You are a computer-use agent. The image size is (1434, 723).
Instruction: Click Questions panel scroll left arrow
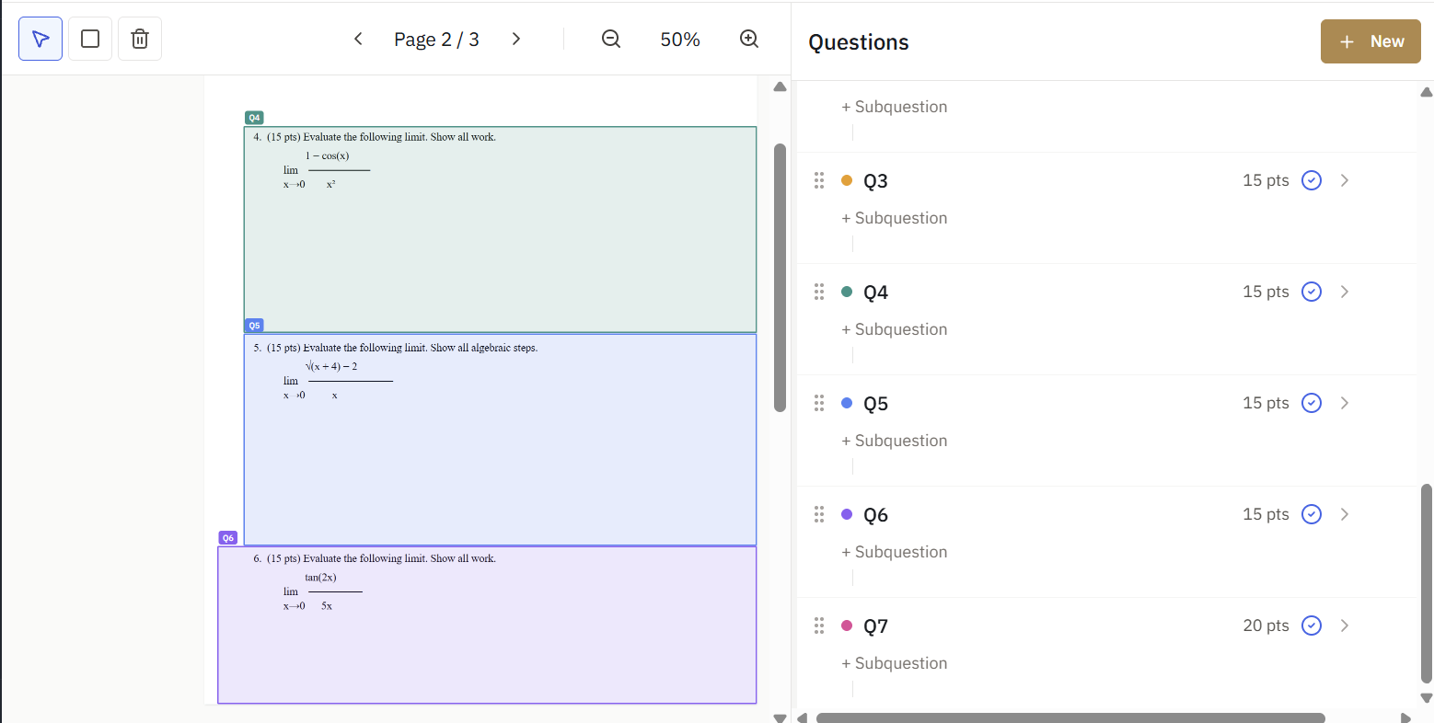pyautogui.click(x=802, y=717)
